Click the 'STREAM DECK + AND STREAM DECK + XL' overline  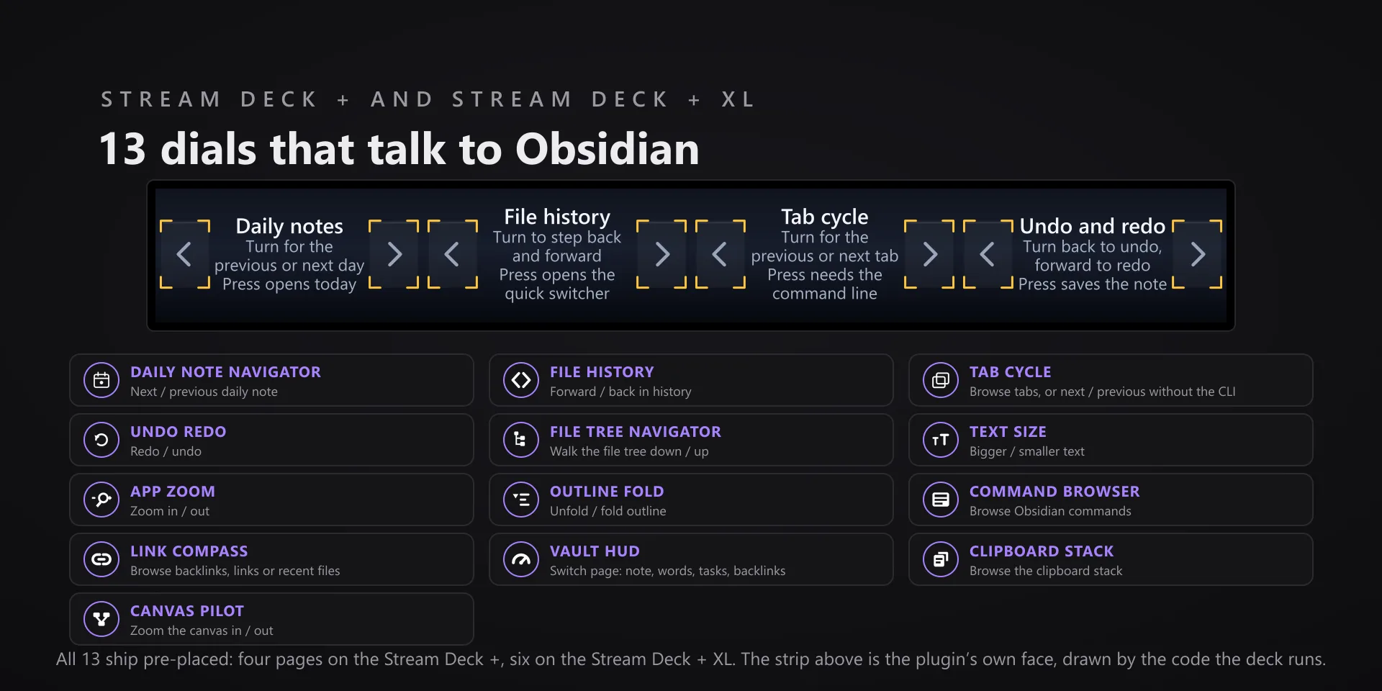click(428, 99)
